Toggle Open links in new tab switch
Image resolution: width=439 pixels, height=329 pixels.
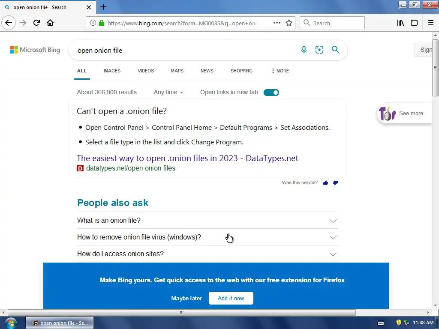tap(271, 93)
